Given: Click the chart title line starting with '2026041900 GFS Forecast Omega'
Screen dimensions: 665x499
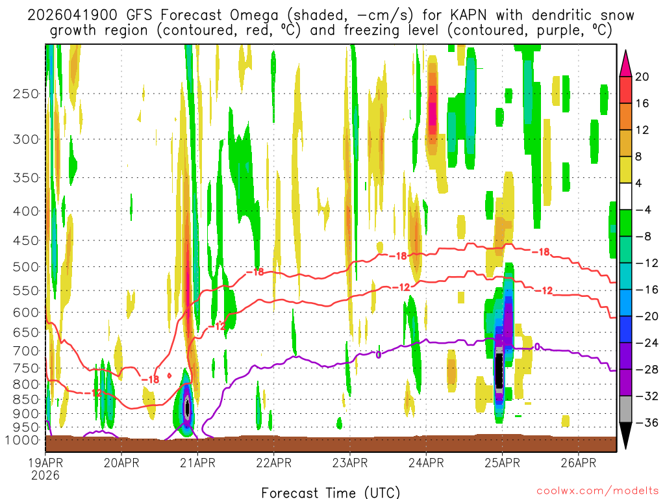Looking at the screenshot, I should [331, 16].
